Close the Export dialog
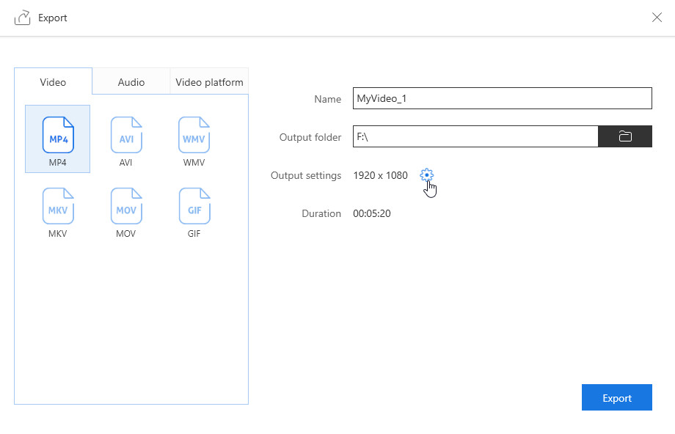The height and width of the screenshot is (434, 675). tap(657, 18)
